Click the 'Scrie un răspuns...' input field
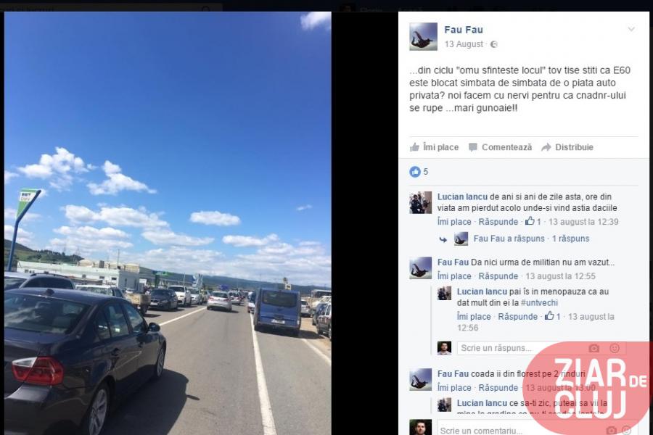Image resolution: width=653 pixels, height=435 pixels. point(541,348)
